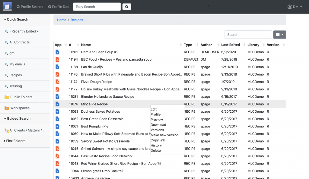
Task: Click Word icon for Pao de Queijo
Action: pos(57,67)
